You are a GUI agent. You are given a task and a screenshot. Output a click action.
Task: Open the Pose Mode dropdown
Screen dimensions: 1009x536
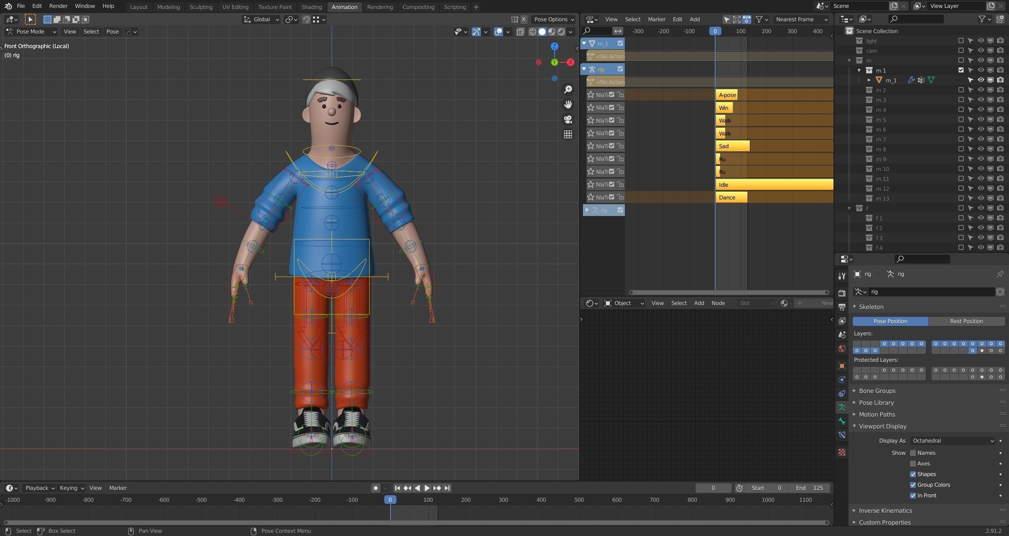31,32
